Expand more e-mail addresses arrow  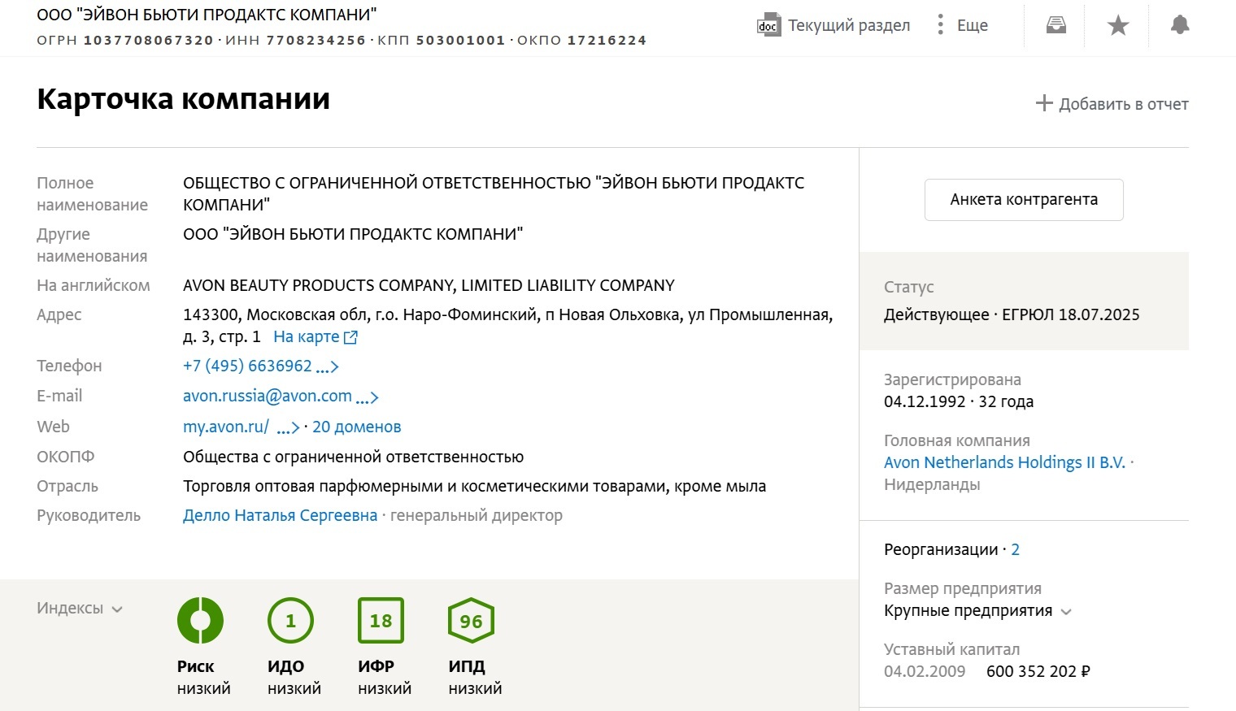click(x=367, y=397)
